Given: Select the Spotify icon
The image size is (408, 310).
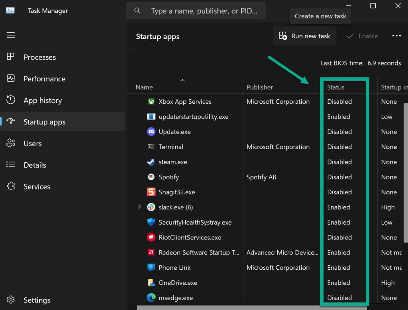Looking at the screenshot, I should tap(151, 177).
